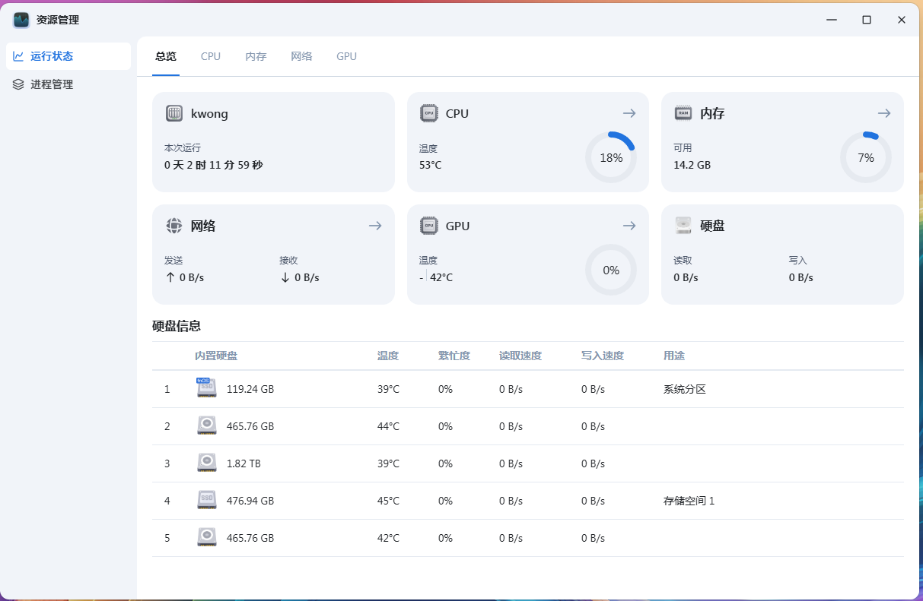Click the fnOS system SSD icon in row 1
This screenshot has width=923, height=601.
tap(206, 388)
